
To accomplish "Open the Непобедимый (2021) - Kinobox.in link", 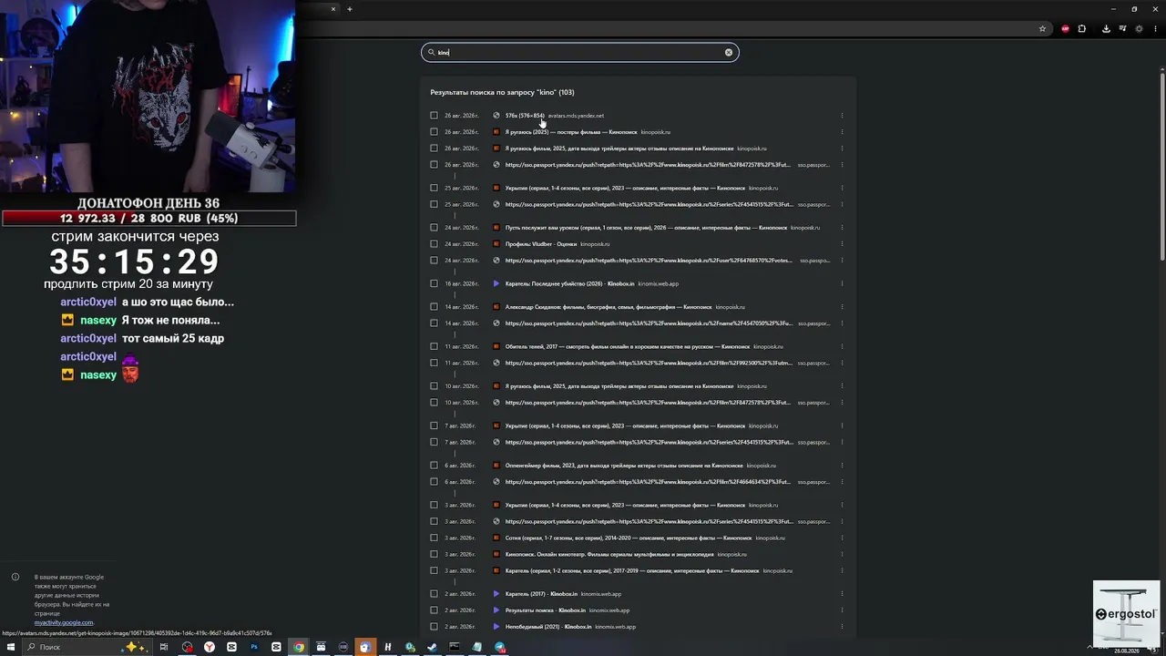I will click(x=548, y=627).
